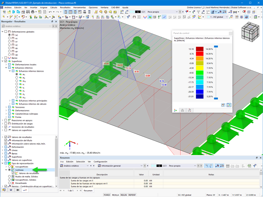This screenshot has width=263, height=197.
Task: Open file with the folder icon
Action: click(x=9, y=12)
